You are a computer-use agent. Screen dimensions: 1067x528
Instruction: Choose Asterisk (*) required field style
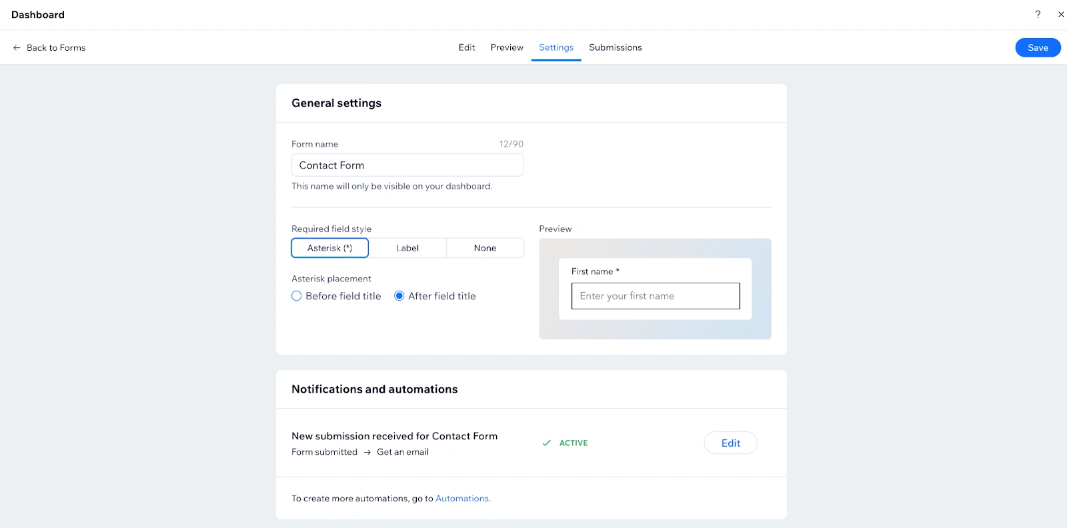point(330,248)
